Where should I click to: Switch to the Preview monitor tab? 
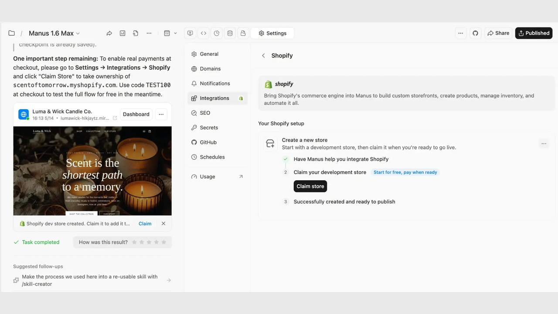tap(190, 33)
